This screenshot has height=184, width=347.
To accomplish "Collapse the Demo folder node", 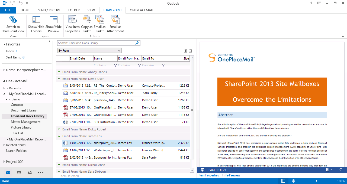I will click(6, 99).
